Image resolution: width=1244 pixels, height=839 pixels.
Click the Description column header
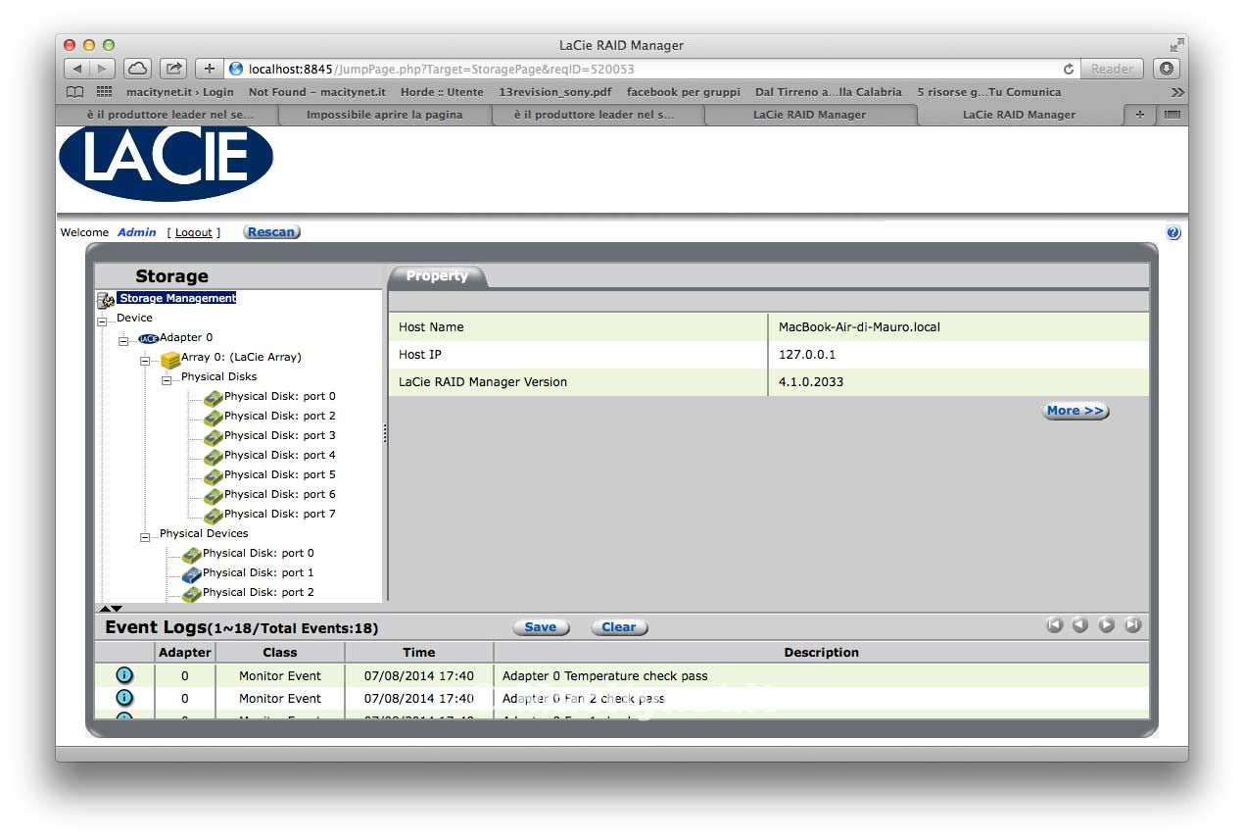[x=821, y=652]
